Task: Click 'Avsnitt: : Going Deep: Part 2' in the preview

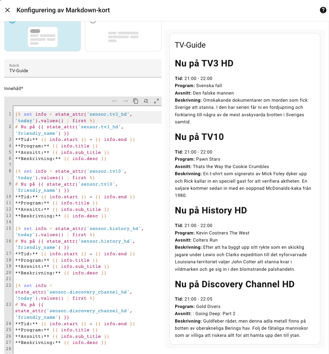Action: coord(205,314)
